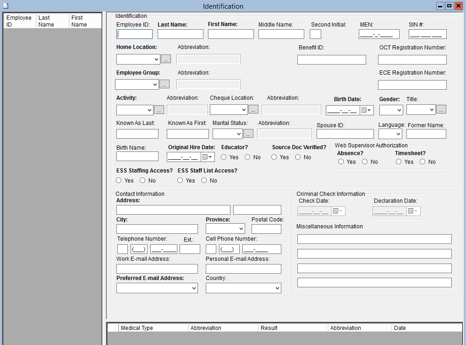Open the Original Hire Date calendar picker
466x345 pixels.
[x=208, y=157]
